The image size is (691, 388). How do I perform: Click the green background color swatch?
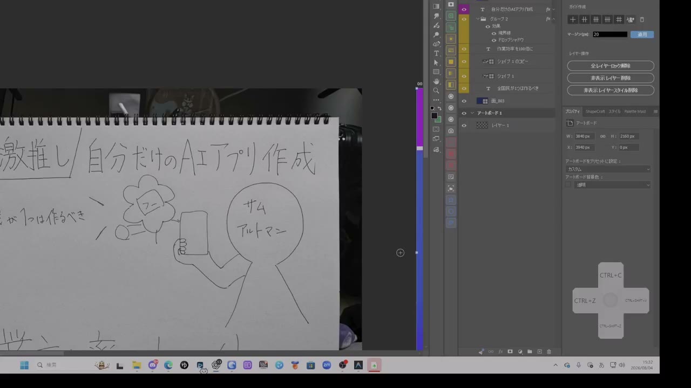pyautogui.click(x=438, y=119)
